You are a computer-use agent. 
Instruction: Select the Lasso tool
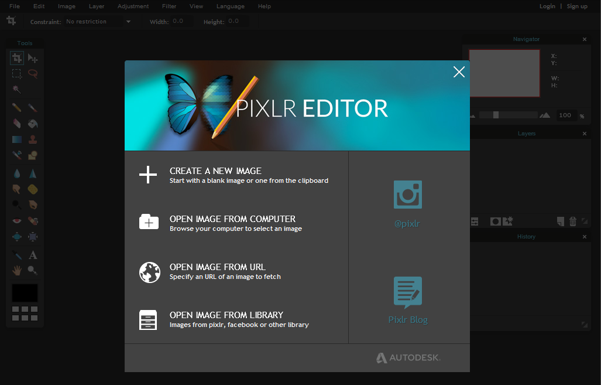[33, 74]
